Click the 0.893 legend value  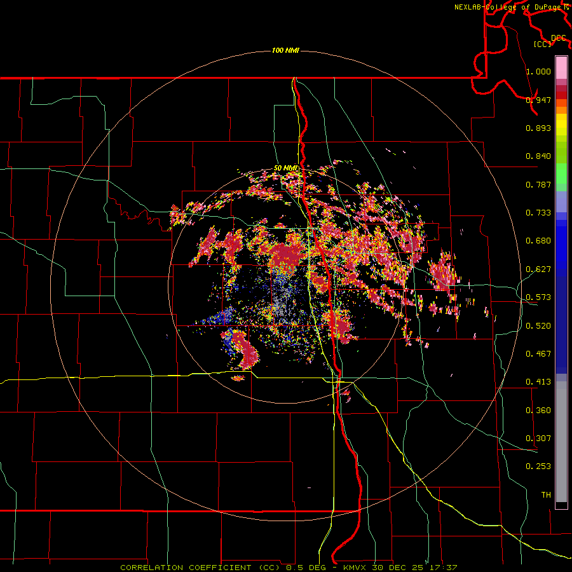click(x=538, y=128)
